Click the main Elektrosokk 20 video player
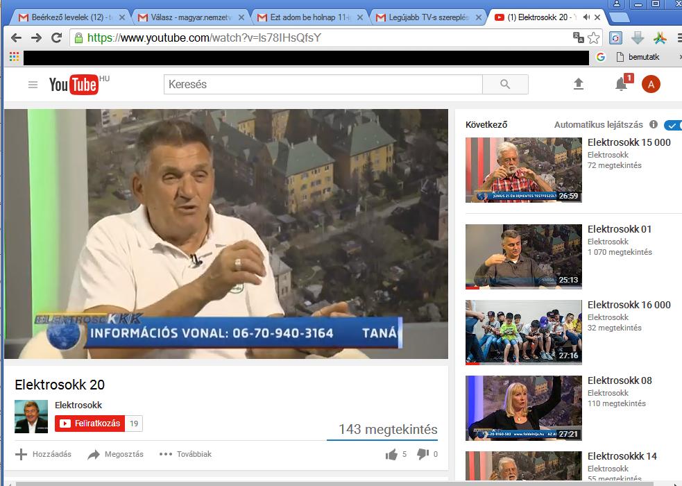The width and height of the screenshot is (682, 486). 226,234
